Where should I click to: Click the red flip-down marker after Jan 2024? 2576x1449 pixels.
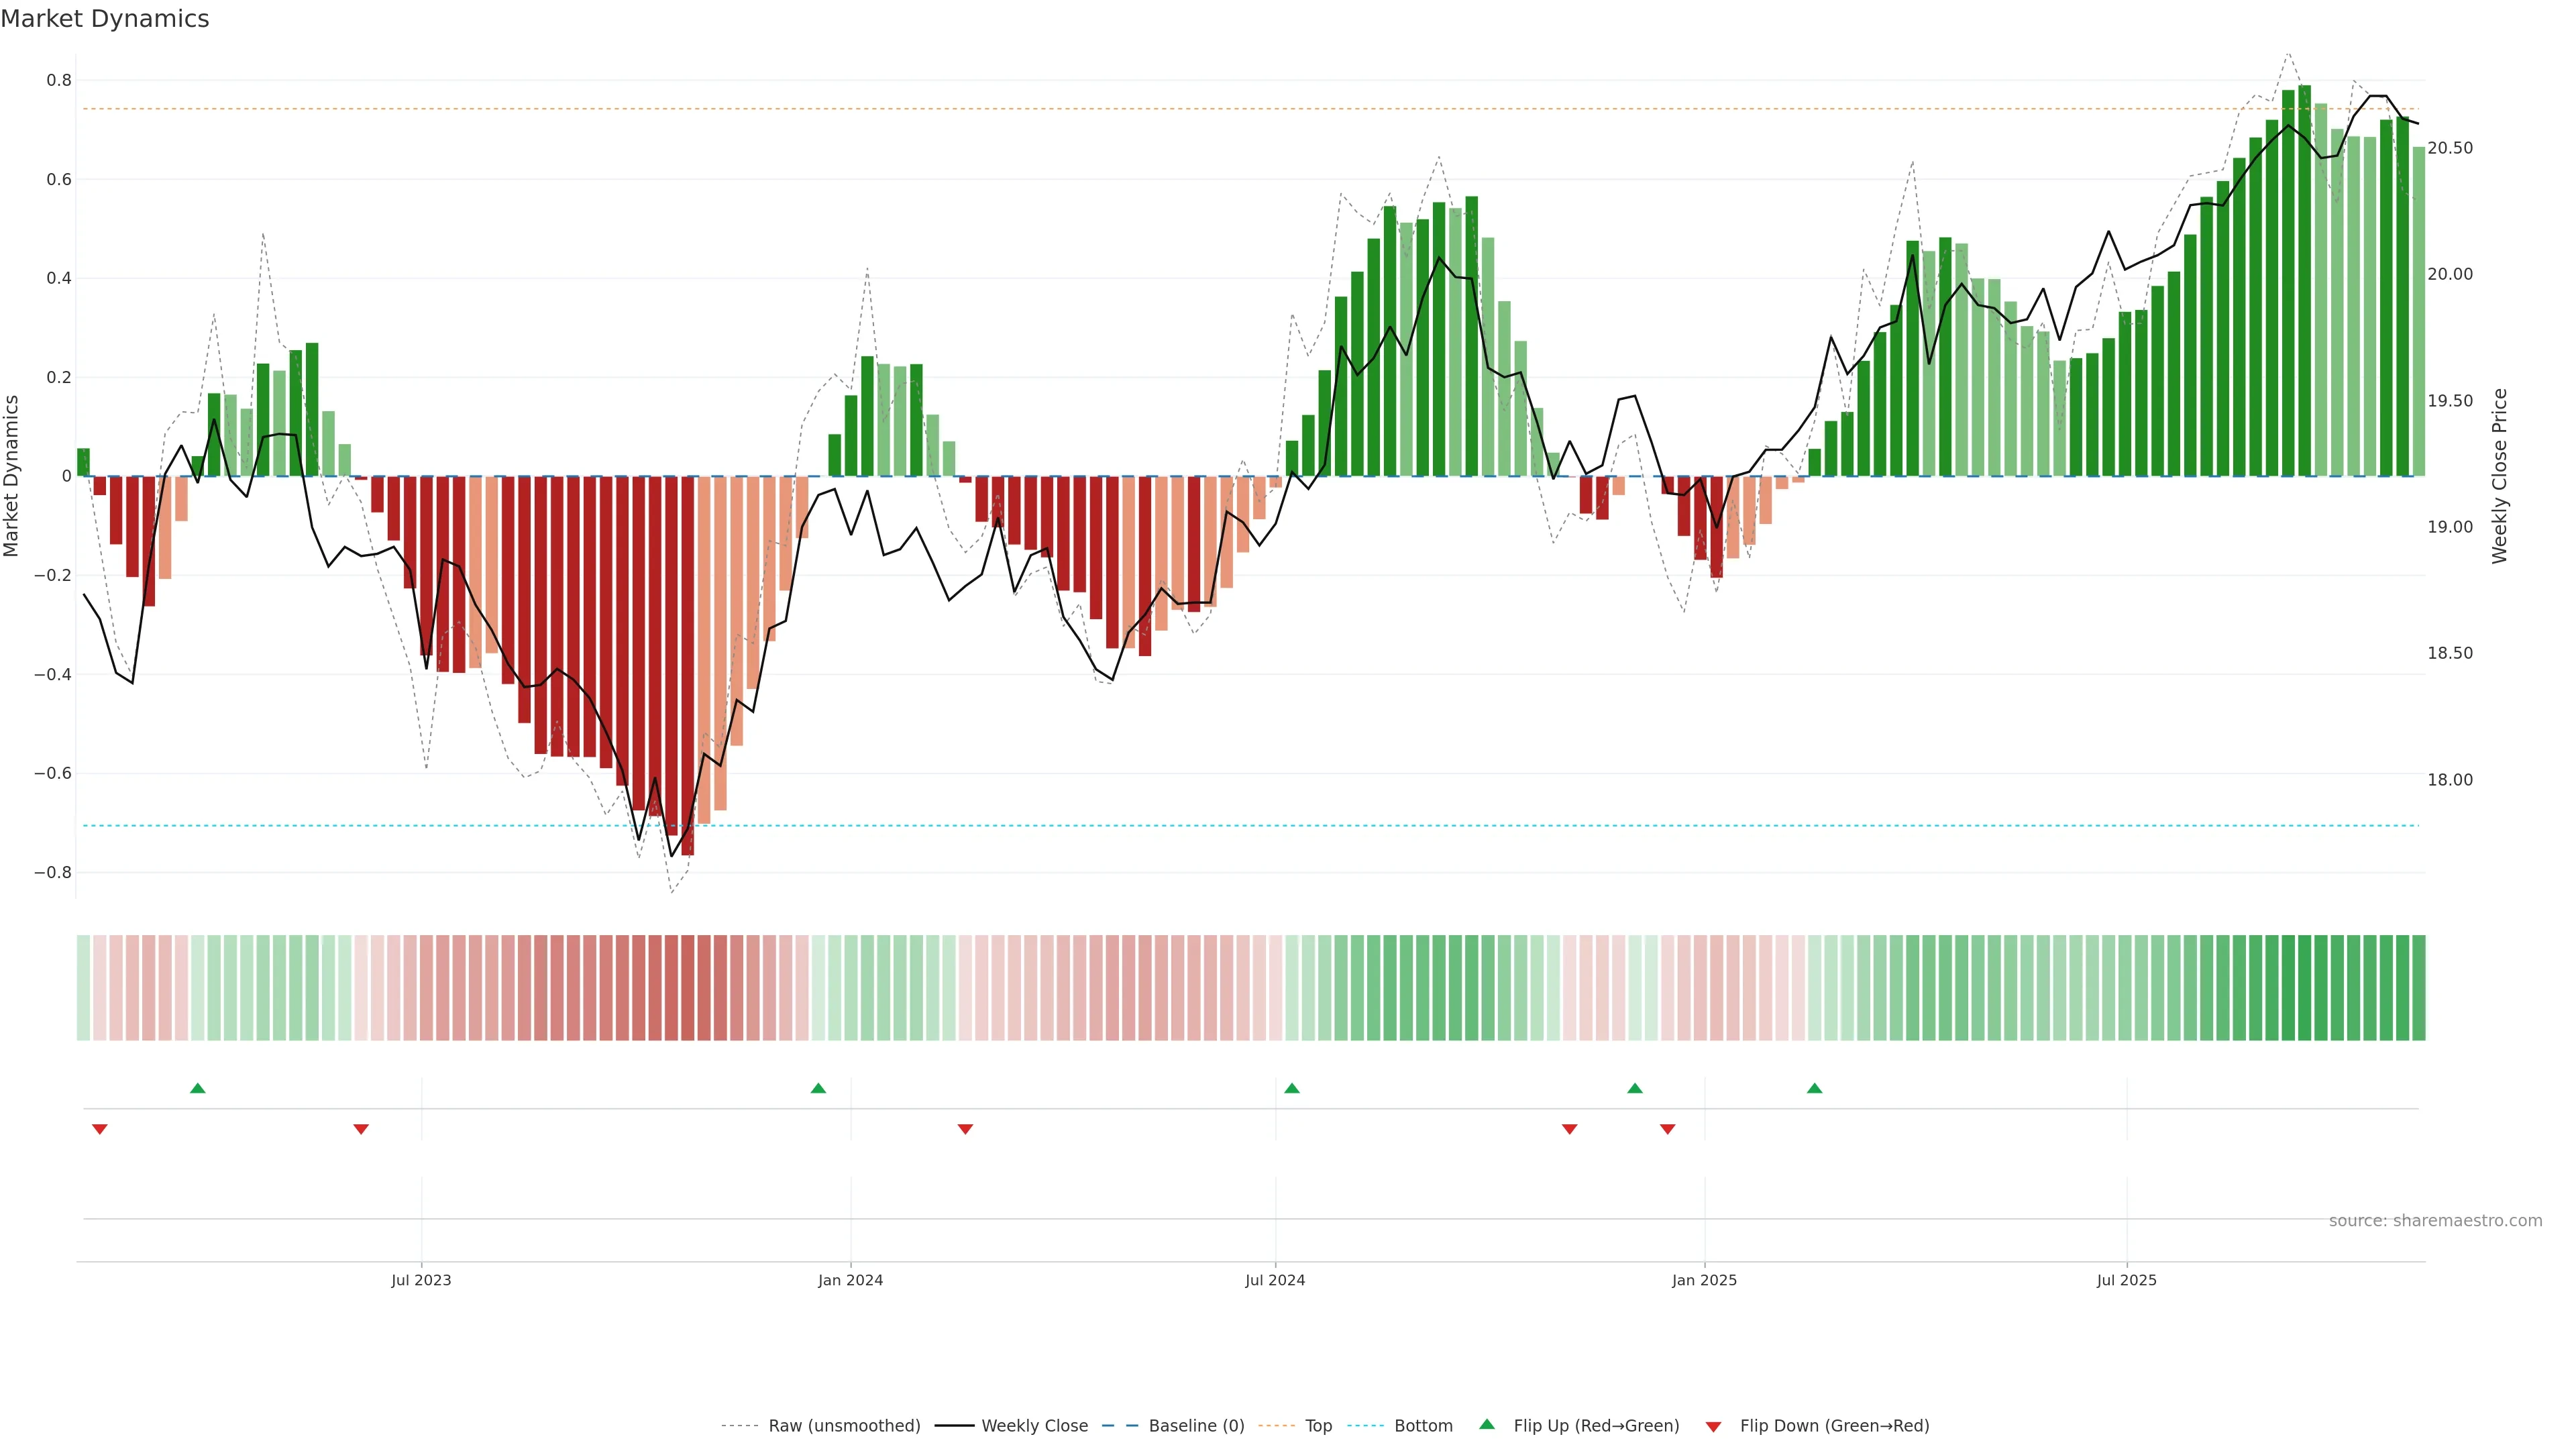(x=965, y=1129)
